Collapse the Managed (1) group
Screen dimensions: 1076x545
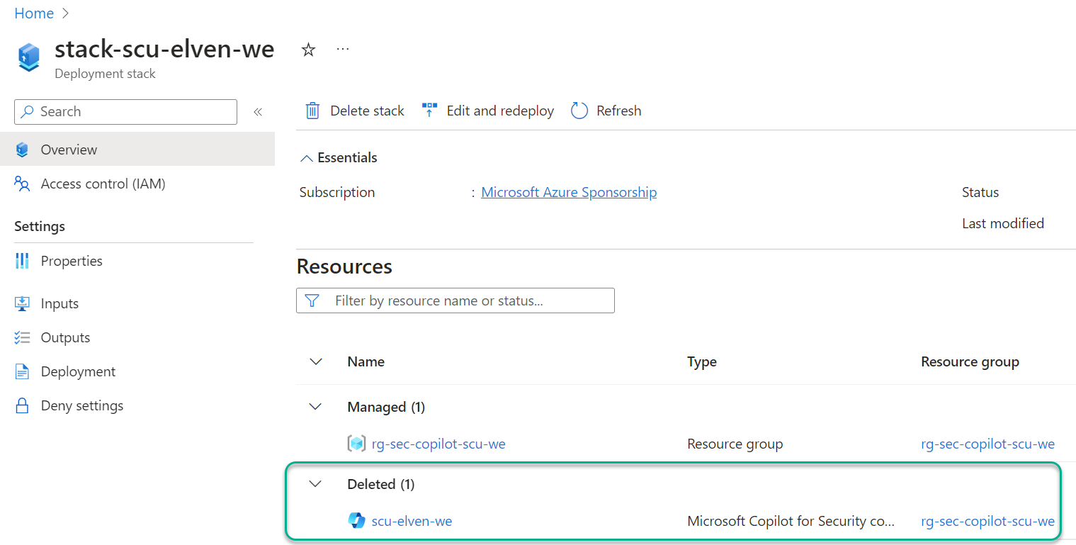pyautogui.click(x=316, y=407)
